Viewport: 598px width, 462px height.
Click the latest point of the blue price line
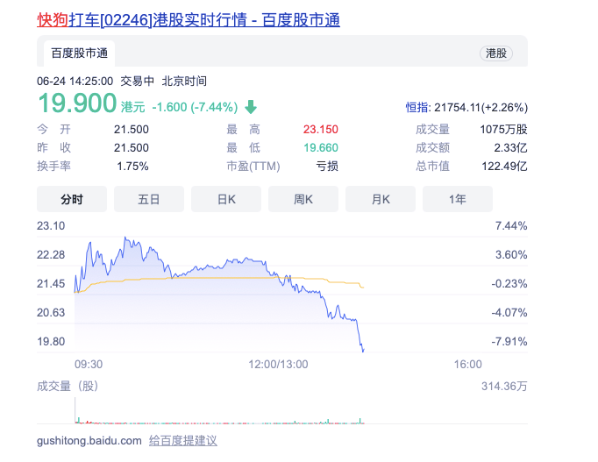(364, 350)
